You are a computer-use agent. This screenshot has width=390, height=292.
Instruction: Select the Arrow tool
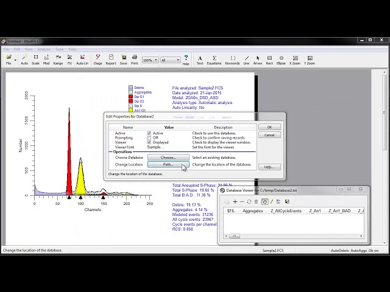pyautogui.click(x=258, y=60)
